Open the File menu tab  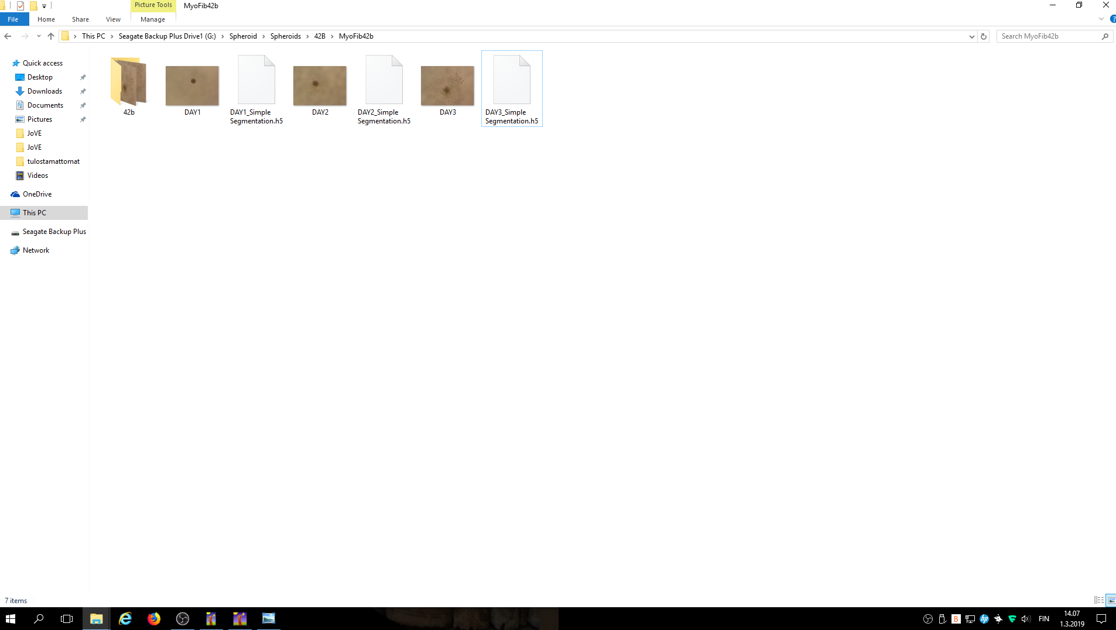pyautogui.click(x=13, y=19)
